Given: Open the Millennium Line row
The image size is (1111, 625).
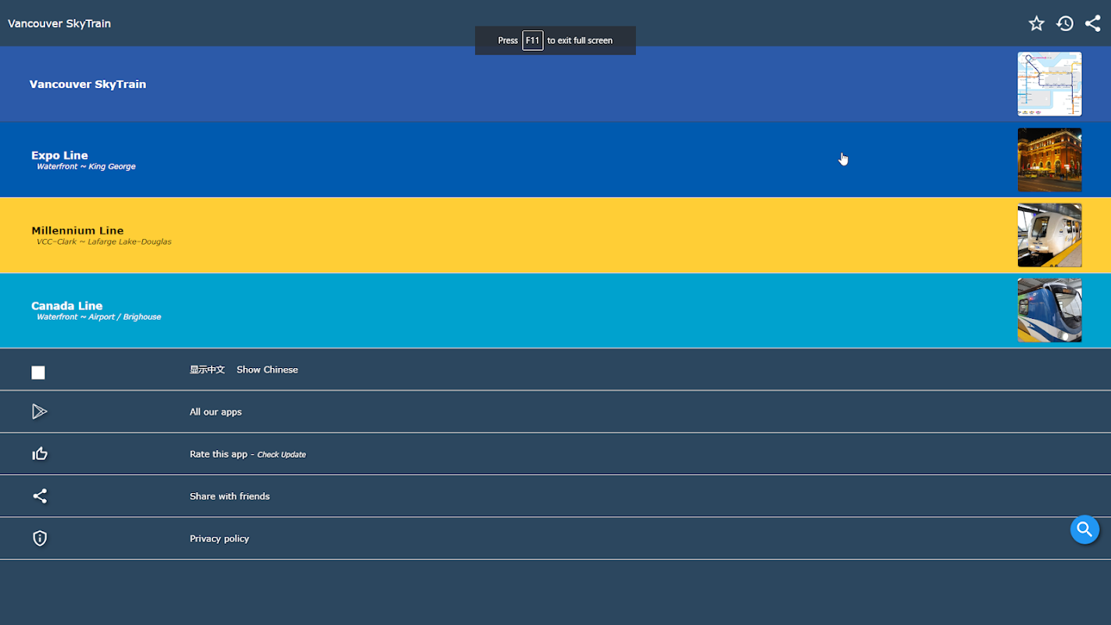Looking at the screenshot, I should click(x=555, y=235).
